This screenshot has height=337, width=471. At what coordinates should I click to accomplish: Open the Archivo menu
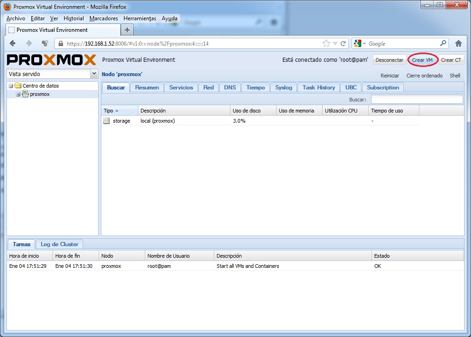tap(16, 18)
